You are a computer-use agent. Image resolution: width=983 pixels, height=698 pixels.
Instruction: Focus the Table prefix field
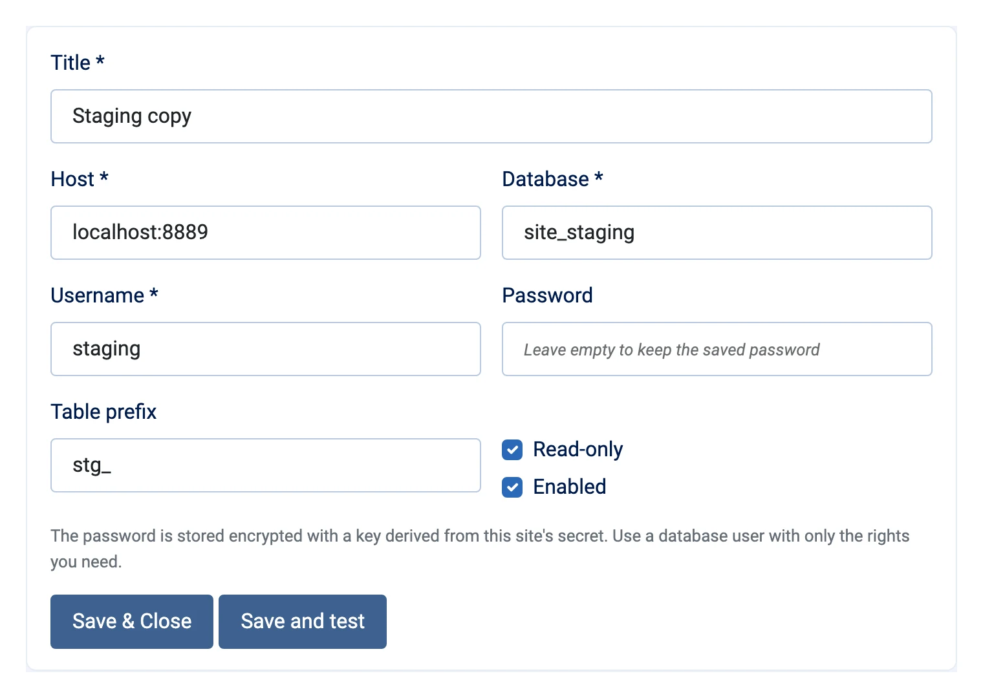point(266,465)
